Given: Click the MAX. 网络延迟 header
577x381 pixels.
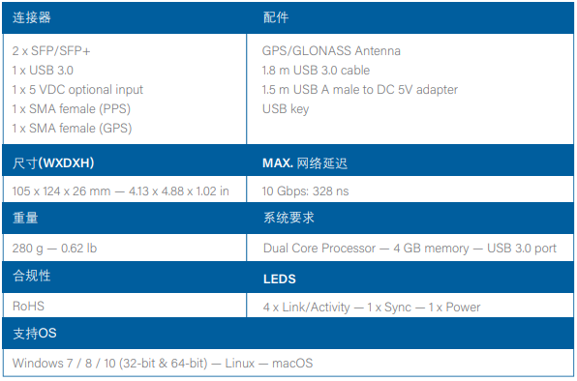Looking at the screenshot, I should [305, 163].
